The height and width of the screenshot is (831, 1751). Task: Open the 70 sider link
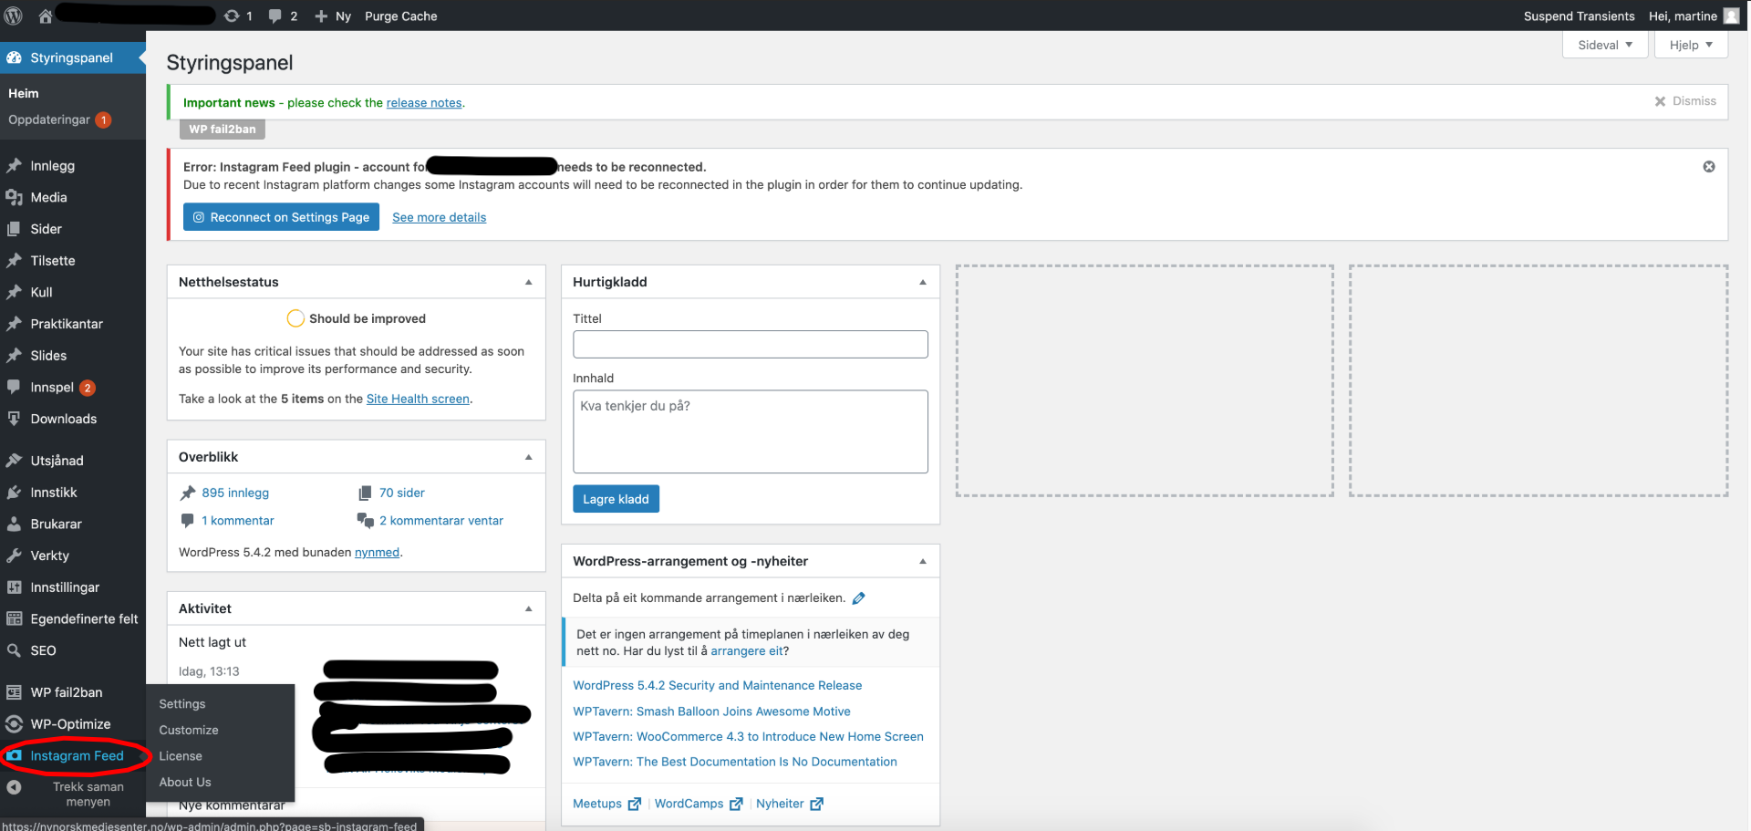pos(402,493)
